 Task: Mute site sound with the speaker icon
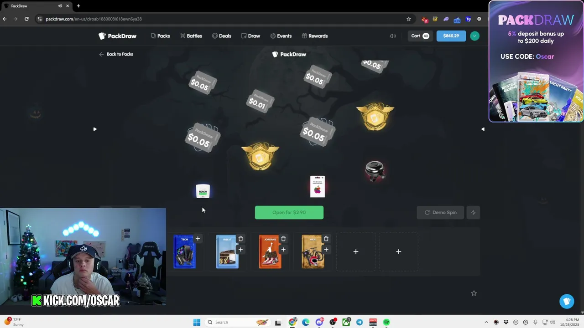point(392,36)
